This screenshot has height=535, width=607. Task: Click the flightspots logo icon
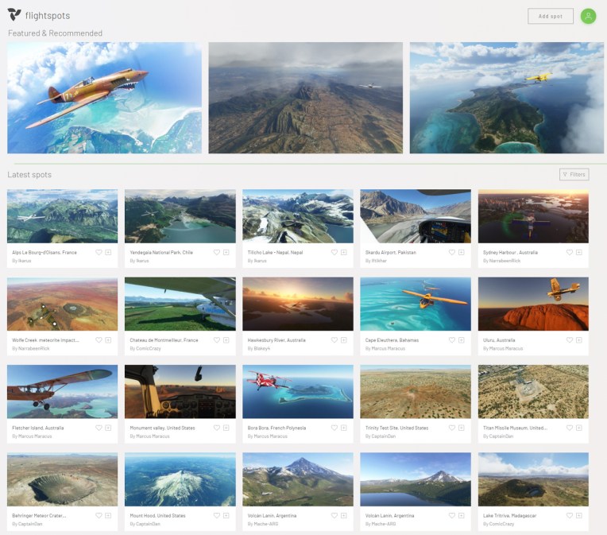tap(14, 15)
